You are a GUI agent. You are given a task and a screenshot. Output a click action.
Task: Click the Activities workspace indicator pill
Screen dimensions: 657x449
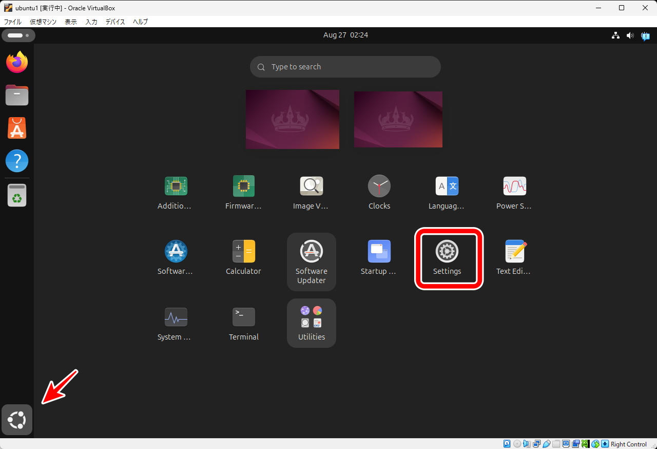coord(18,35)
